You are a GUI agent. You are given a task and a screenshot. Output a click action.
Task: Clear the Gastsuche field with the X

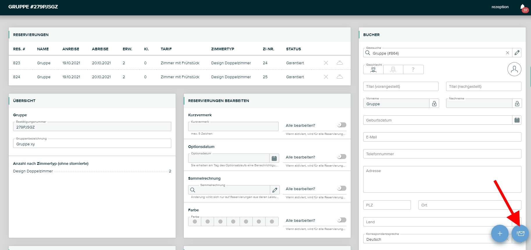pyautogui.click(x=507, y=53)
